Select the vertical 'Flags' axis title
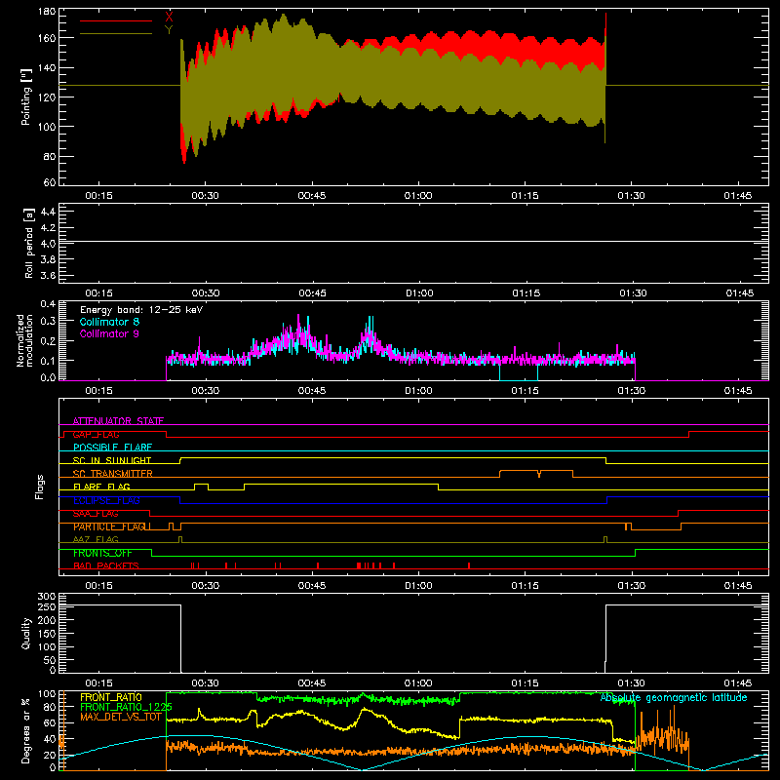 pos(39,487)
